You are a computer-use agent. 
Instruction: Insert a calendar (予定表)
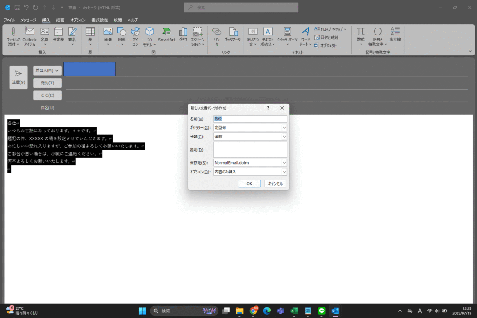tap(58, 35)
